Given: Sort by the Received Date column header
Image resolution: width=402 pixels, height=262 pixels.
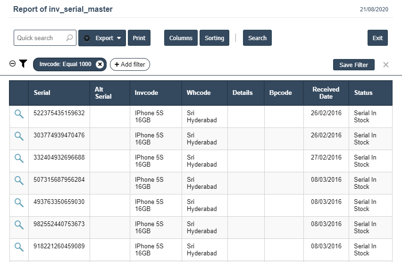Looking at the screenshot, I should 326,93.
